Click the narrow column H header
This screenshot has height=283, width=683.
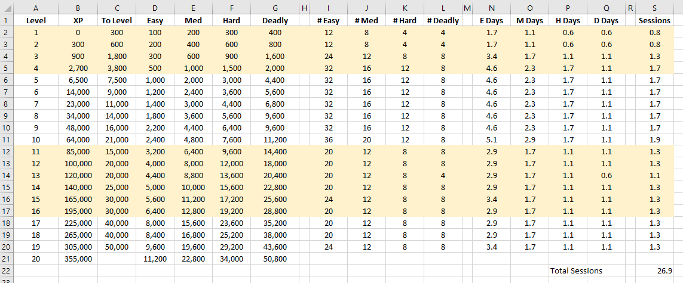pyautogui.click(x=304, y=8)
